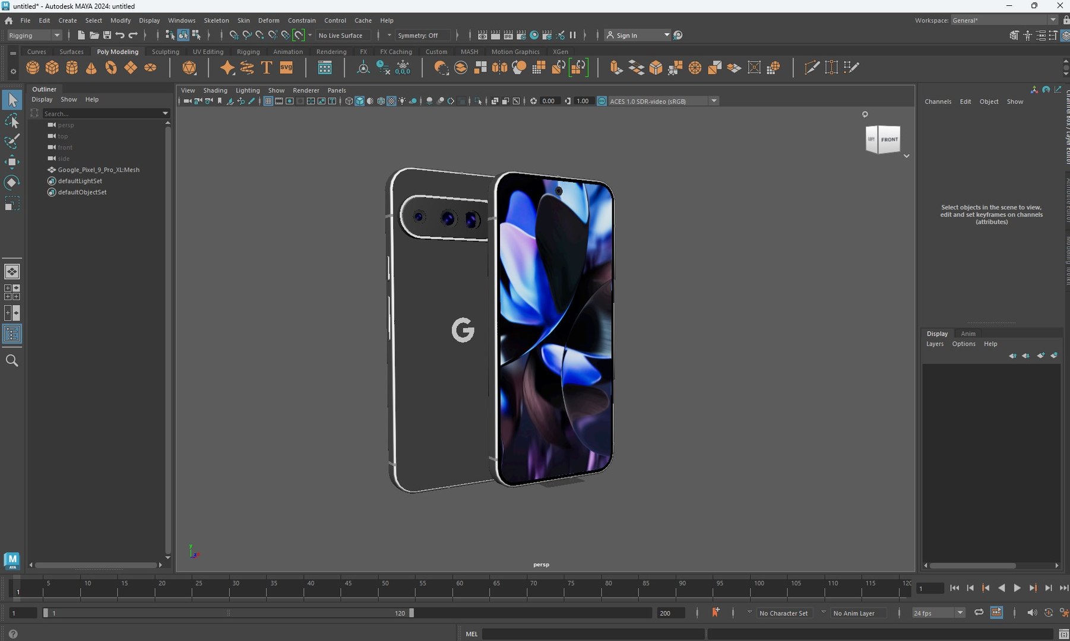Image resolution: width=1070 pixels, height=641 pixels.
Task: Click the Multi-Cut knife shelf icon
Action: pos(812,68)
